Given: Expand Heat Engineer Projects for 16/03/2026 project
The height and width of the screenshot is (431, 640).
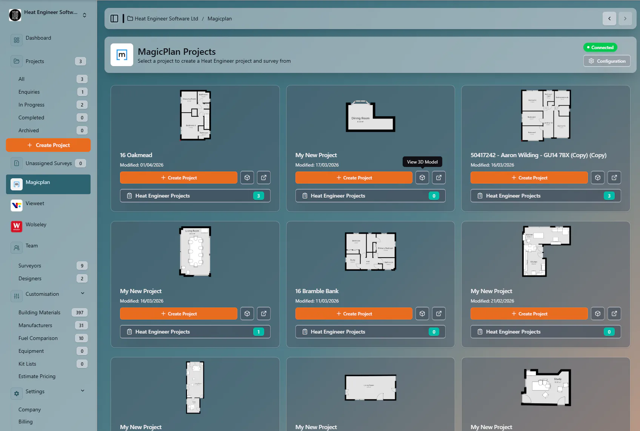Looking at the screenshot, I should coord(195,332).
